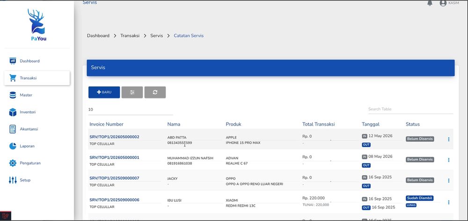Image resolution: width=468 pixels, height=221 pixels.
Task: Select REDMI REDMI 13C product text
Action: 241,206
